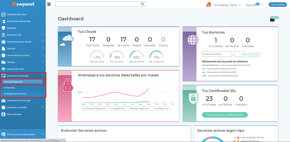Toggle the hamburger menu icon
Viewport: 290px width, 142px height.
pos(49,4)
